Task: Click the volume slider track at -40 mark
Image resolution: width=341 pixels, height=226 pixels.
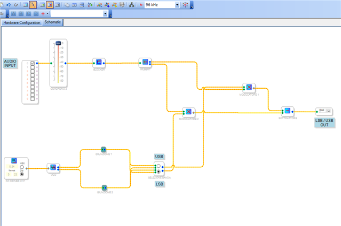Action: [x=58, y=62]
